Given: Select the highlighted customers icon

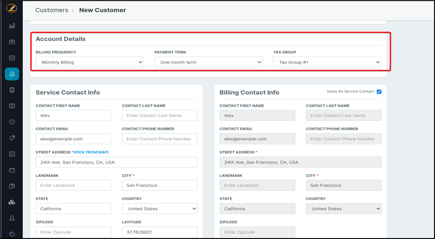Looking at the screenshot, I should [12, 74].
